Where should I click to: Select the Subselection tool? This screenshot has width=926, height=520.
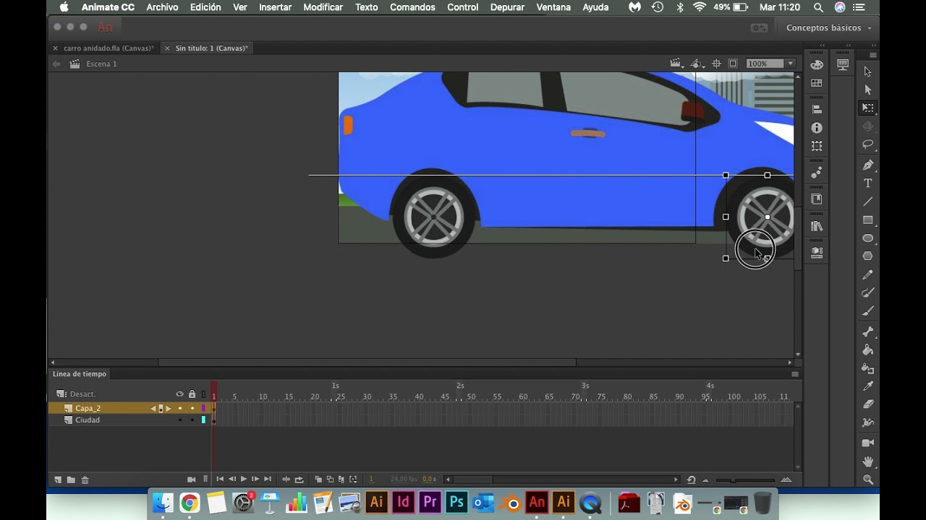pos(867,90)
